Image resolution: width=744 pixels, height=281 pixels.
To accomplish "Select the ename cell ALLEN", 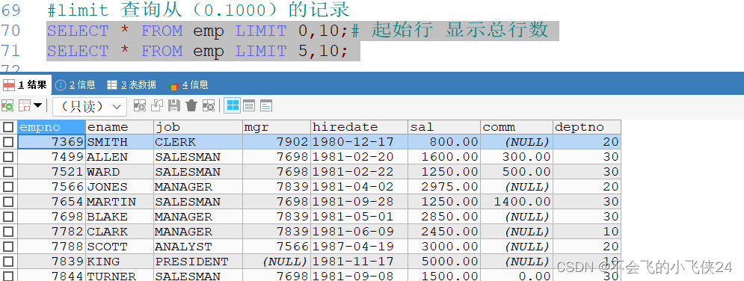I will click(120, 157).
